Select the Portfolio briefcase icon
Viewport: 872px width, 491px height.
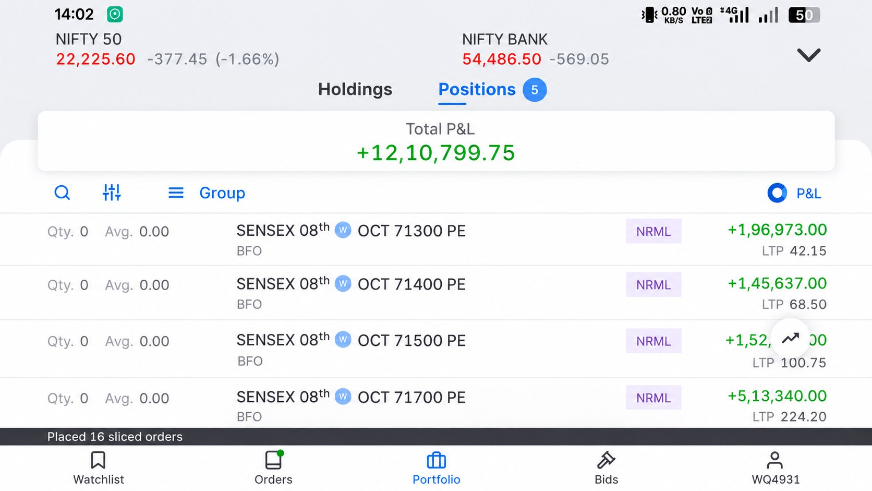[437, 460]
